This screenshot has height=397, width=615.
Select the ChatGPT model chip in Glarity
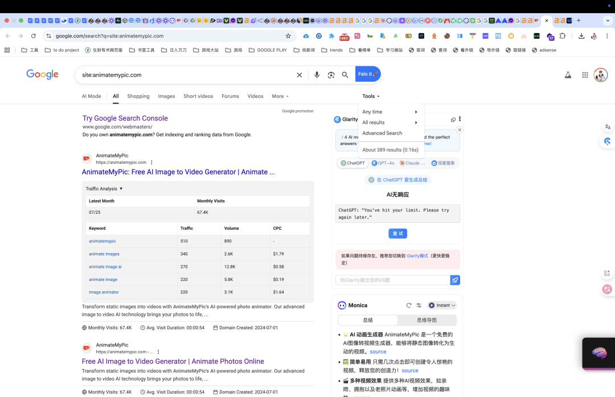click(352, 163)
